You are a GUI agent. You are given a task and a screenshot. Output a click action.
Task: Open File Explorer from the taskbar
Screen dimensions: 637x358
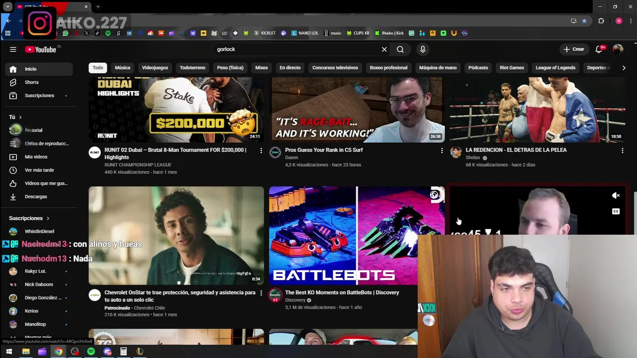click(26, 352)
